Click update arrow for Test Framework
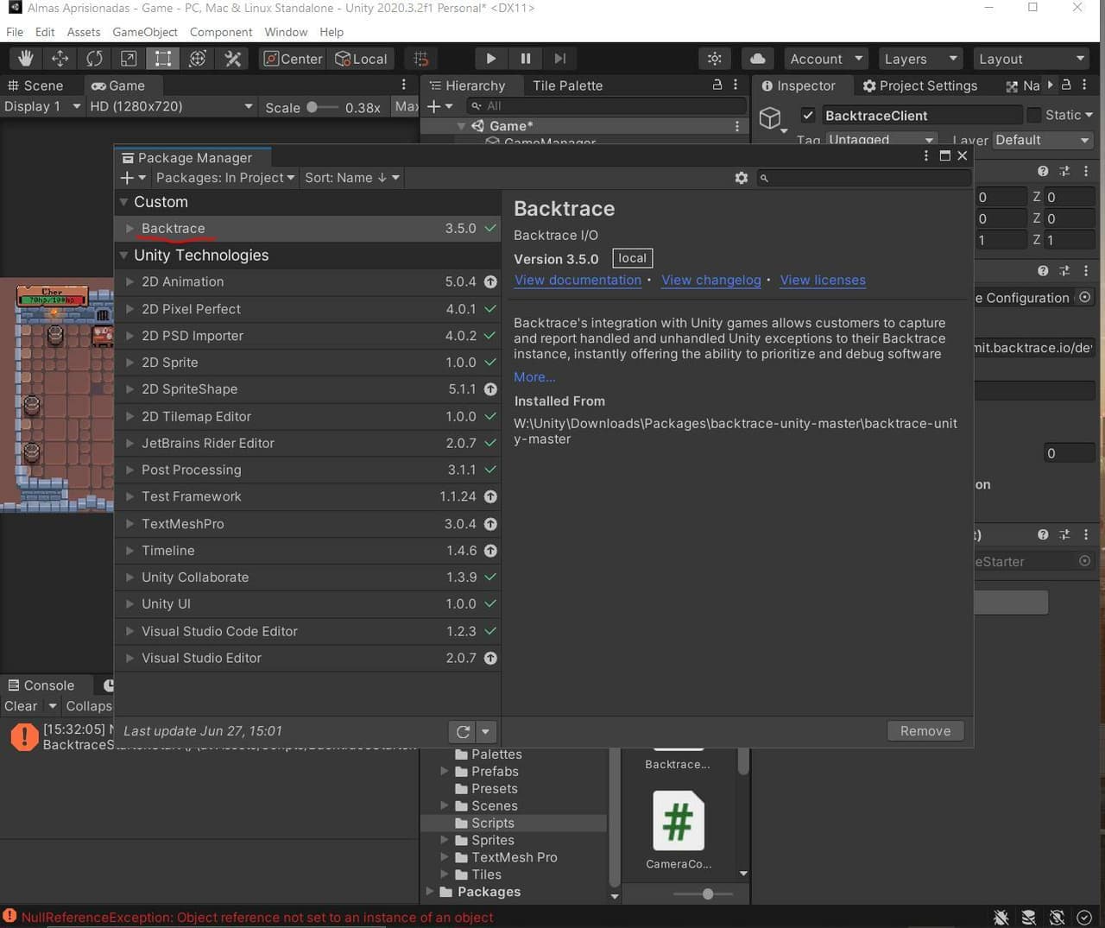This screenshot has height=928, width=1105. click(490, 496)
